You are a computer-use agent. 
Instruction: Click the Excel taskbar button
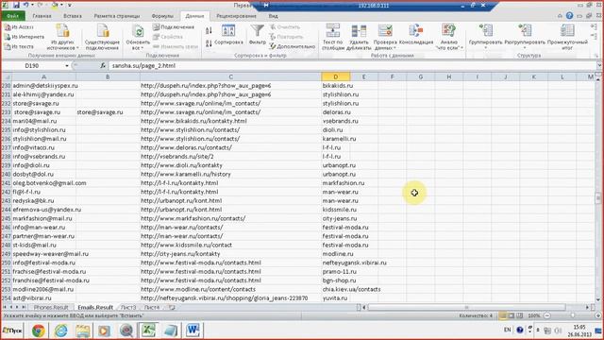pos(148,331)
